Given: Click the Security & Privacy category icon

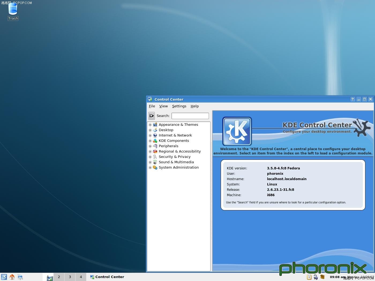Looking at the screenshot, I should (x=155, y=157).
